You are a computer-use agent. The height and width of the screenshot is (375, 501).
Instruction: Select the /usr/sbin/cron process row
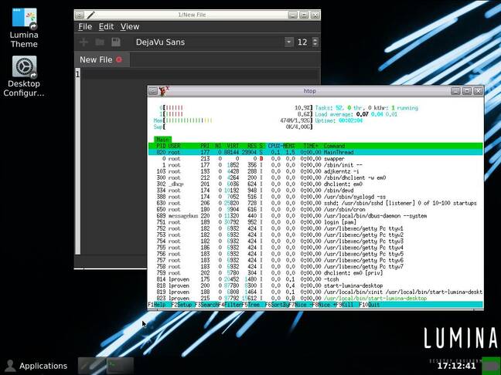315,210
